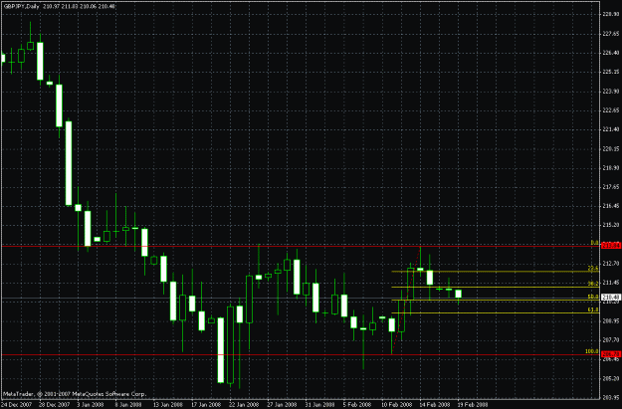Select the Fibonacci 38.2 level label
The width and height of the screenshot is (622, 409).
tap(593, 284)
